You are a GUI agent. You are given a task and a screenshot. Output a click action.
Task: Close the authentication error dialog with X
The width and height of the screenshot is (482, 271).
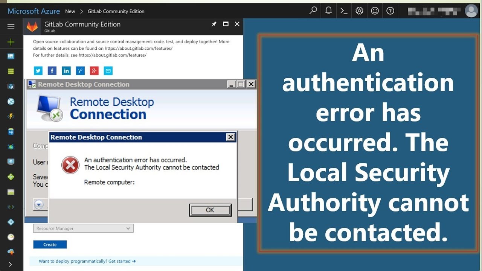[x=231, y=137]
